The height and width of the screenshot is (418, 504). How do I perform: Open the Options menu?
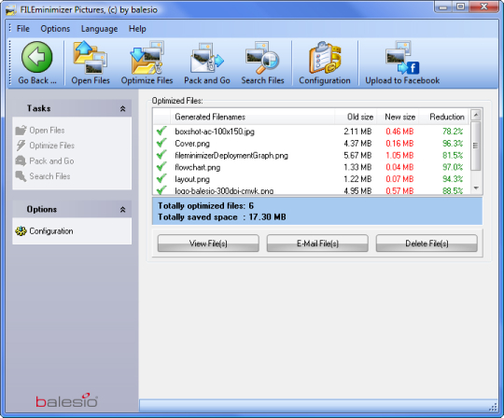[55, 29]
